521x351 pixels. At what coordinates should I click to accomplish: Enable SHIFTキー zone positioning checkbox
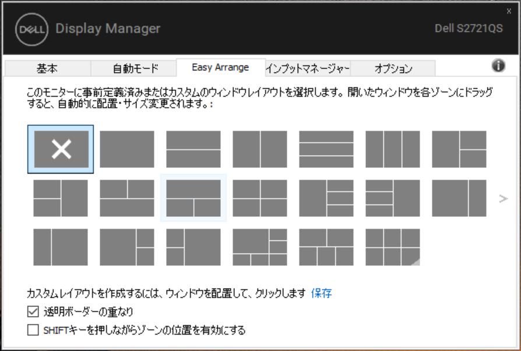tap(33, 330)
